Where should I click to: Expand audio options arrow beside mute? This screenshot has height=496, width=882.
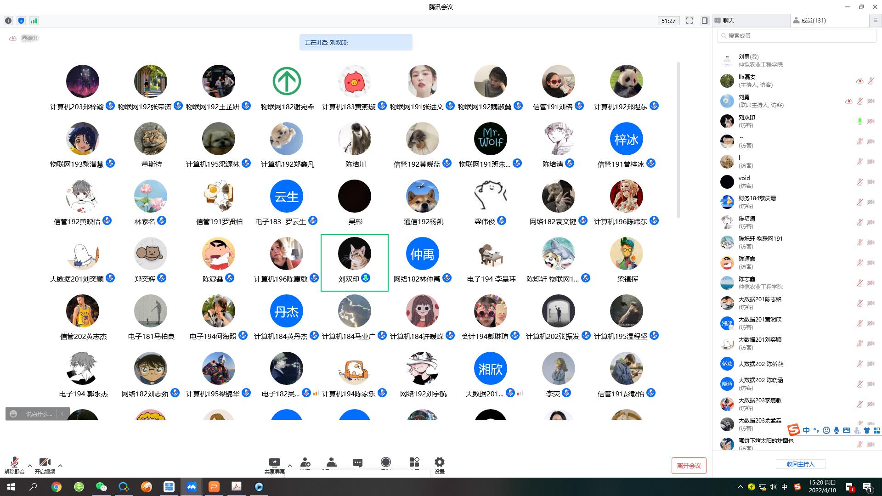(30, 466)
